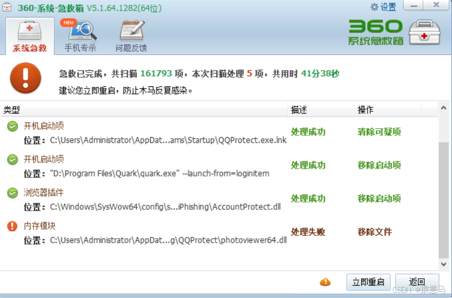Click the vertical scrollbar thumb

[443, 200]
